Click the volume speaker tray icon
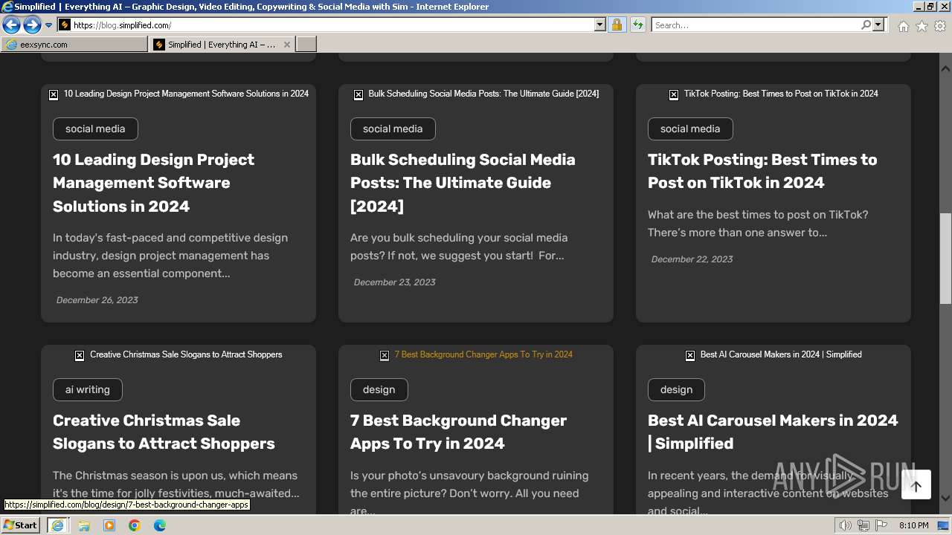Viewport: 952px width, 535px height. tap(846, 525)
